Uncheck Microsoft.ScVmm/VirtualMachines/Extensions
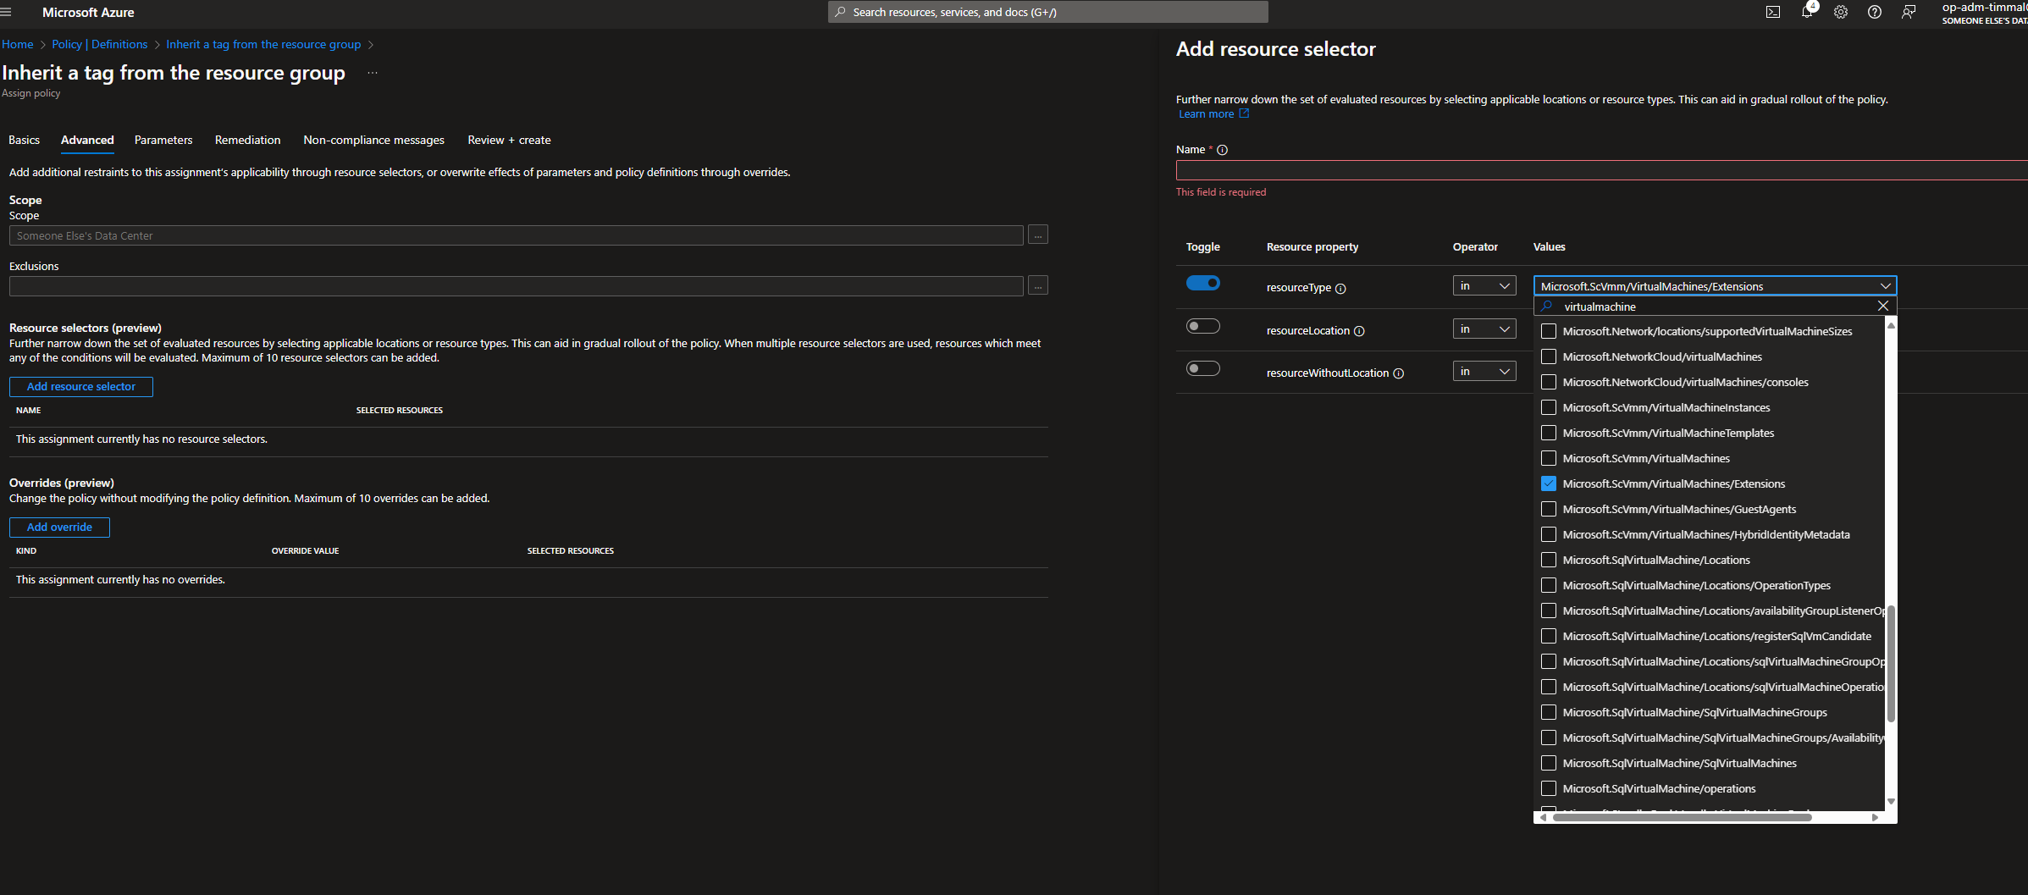Image resolution: width=2028 pixels, height=895 pixels. tap(1549, 483)
